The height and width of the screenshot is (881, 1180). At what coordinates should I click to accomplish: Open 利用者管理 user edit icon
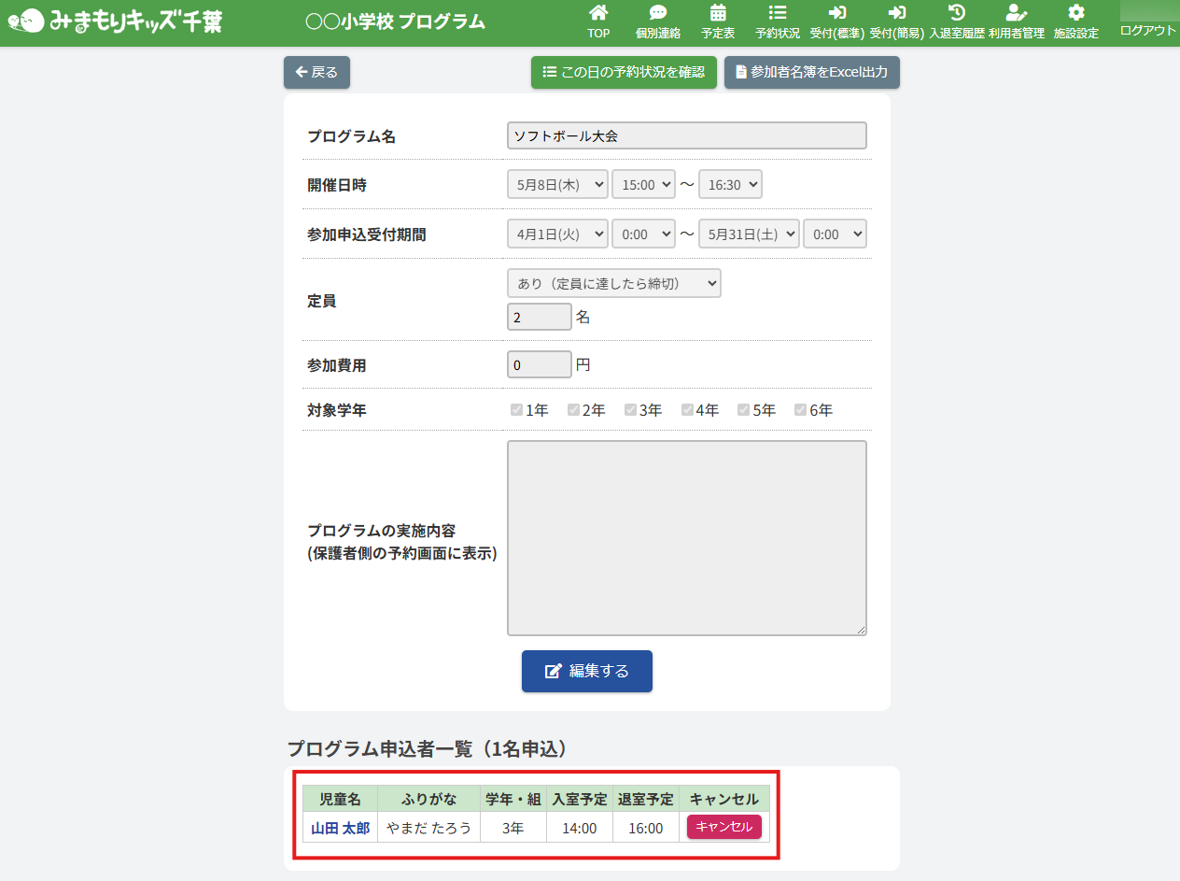pos(1016,13)
